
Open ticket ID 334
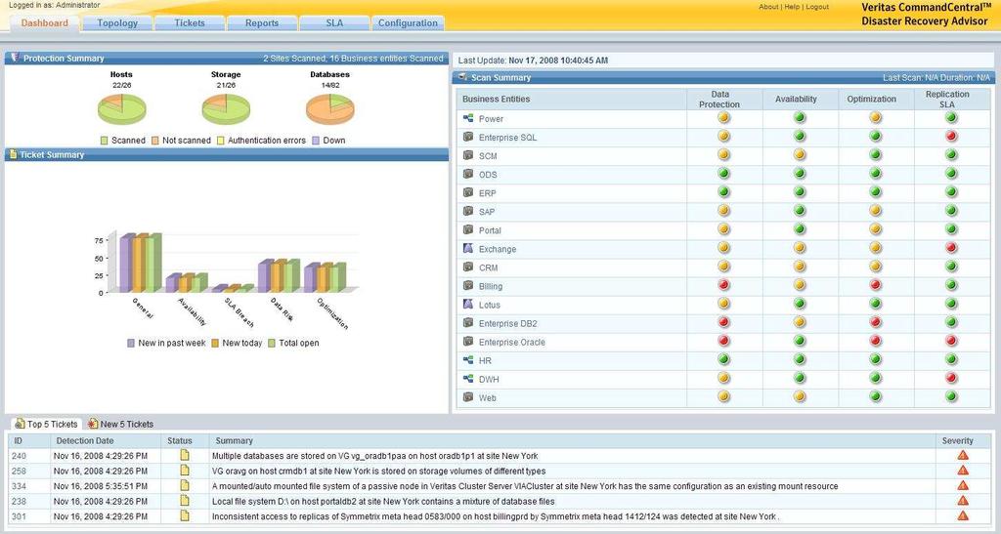[x=20, y=486]
